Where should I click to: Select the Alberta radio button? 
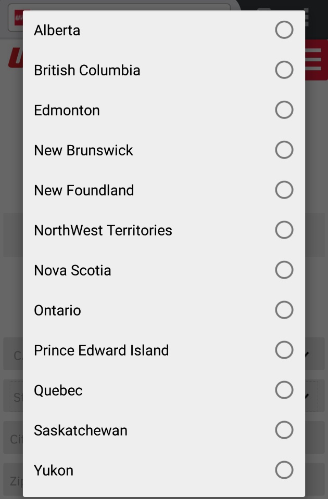[x=284, y=30]
